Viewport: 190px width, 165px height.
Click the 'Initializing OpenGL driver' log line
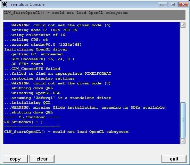coord(36,49)
